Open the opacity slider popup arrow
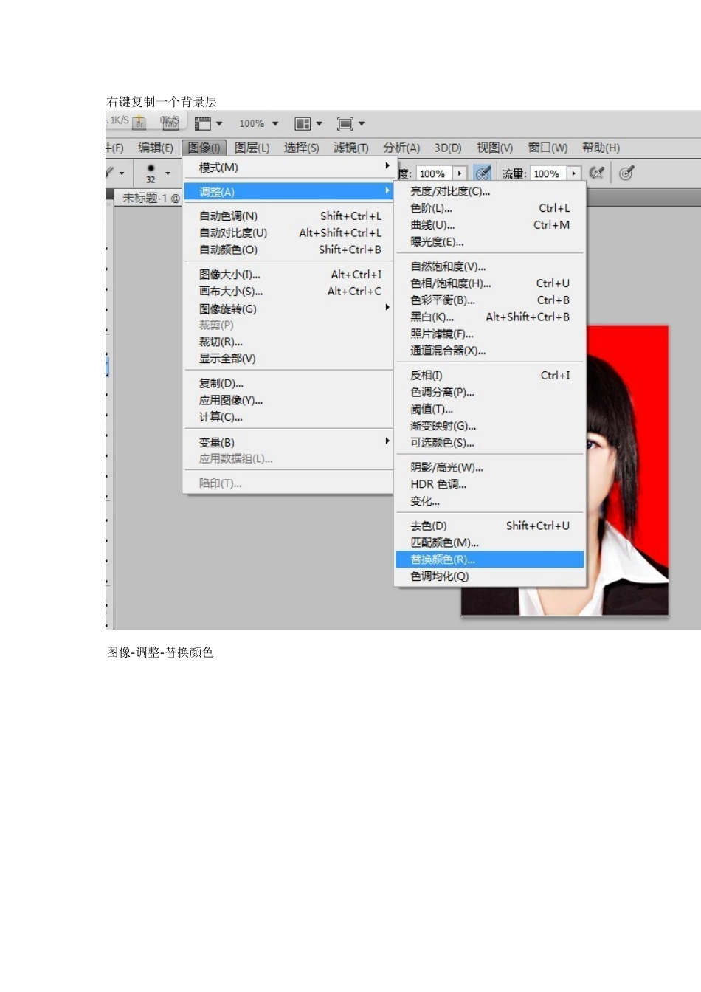 (x=460, y=173)
